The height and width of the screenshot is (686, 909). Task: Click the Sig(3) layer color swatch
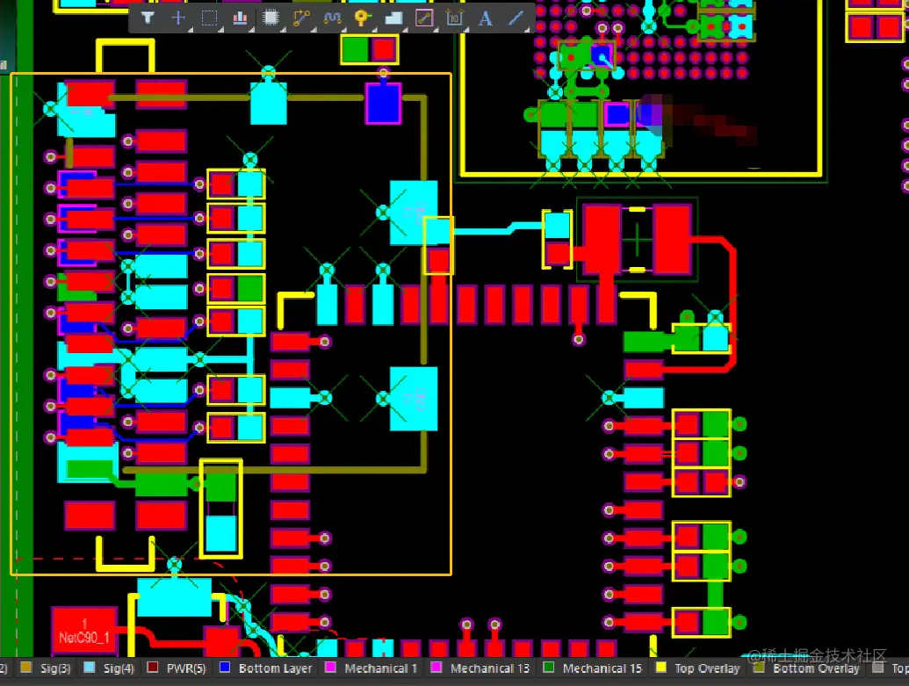(x=25, y=668)
